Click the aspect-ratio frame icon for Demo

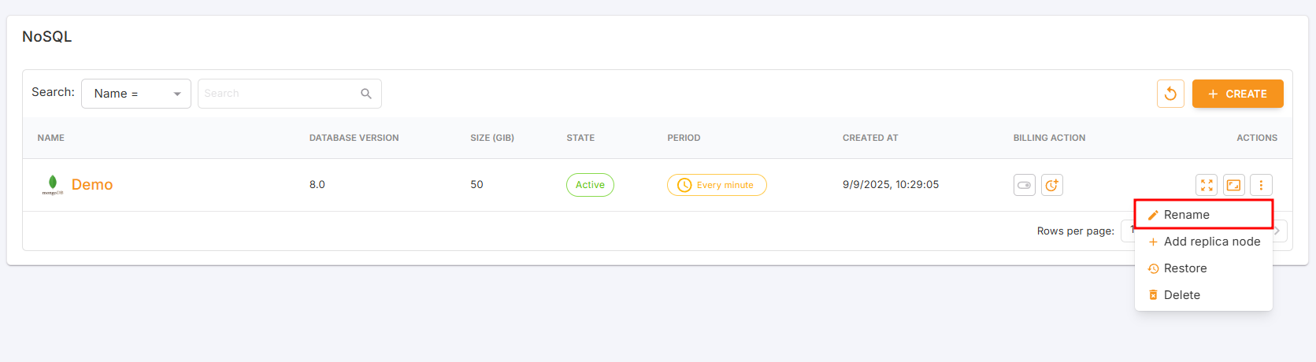(1234, 185)
